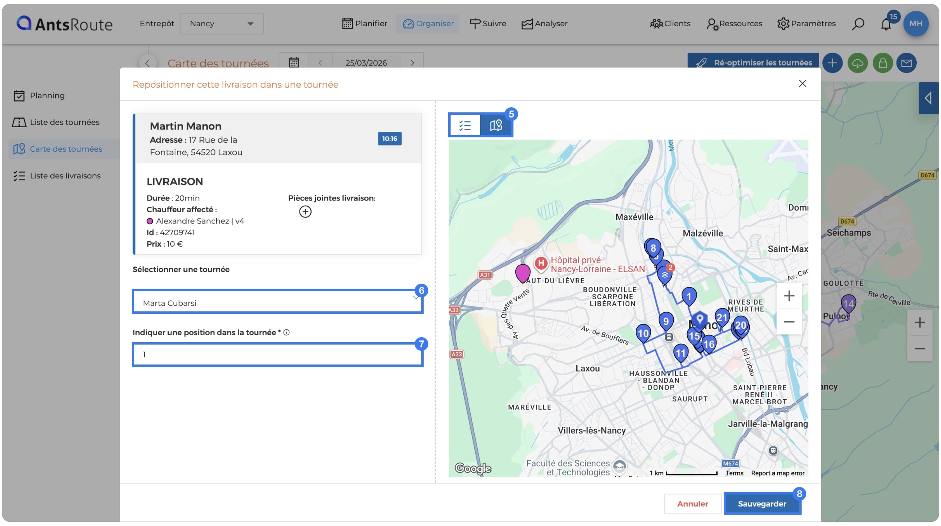Zoom out on the background map

(x=920, y=348)
